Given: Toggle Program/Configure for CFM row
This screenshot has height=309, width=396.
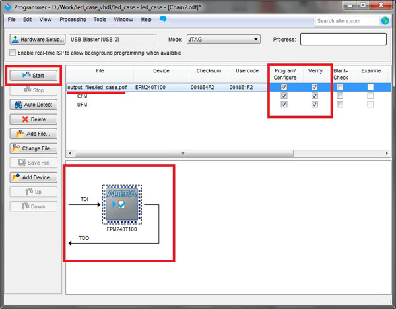Looking at the screenshot, I should [x=284, y=96].
